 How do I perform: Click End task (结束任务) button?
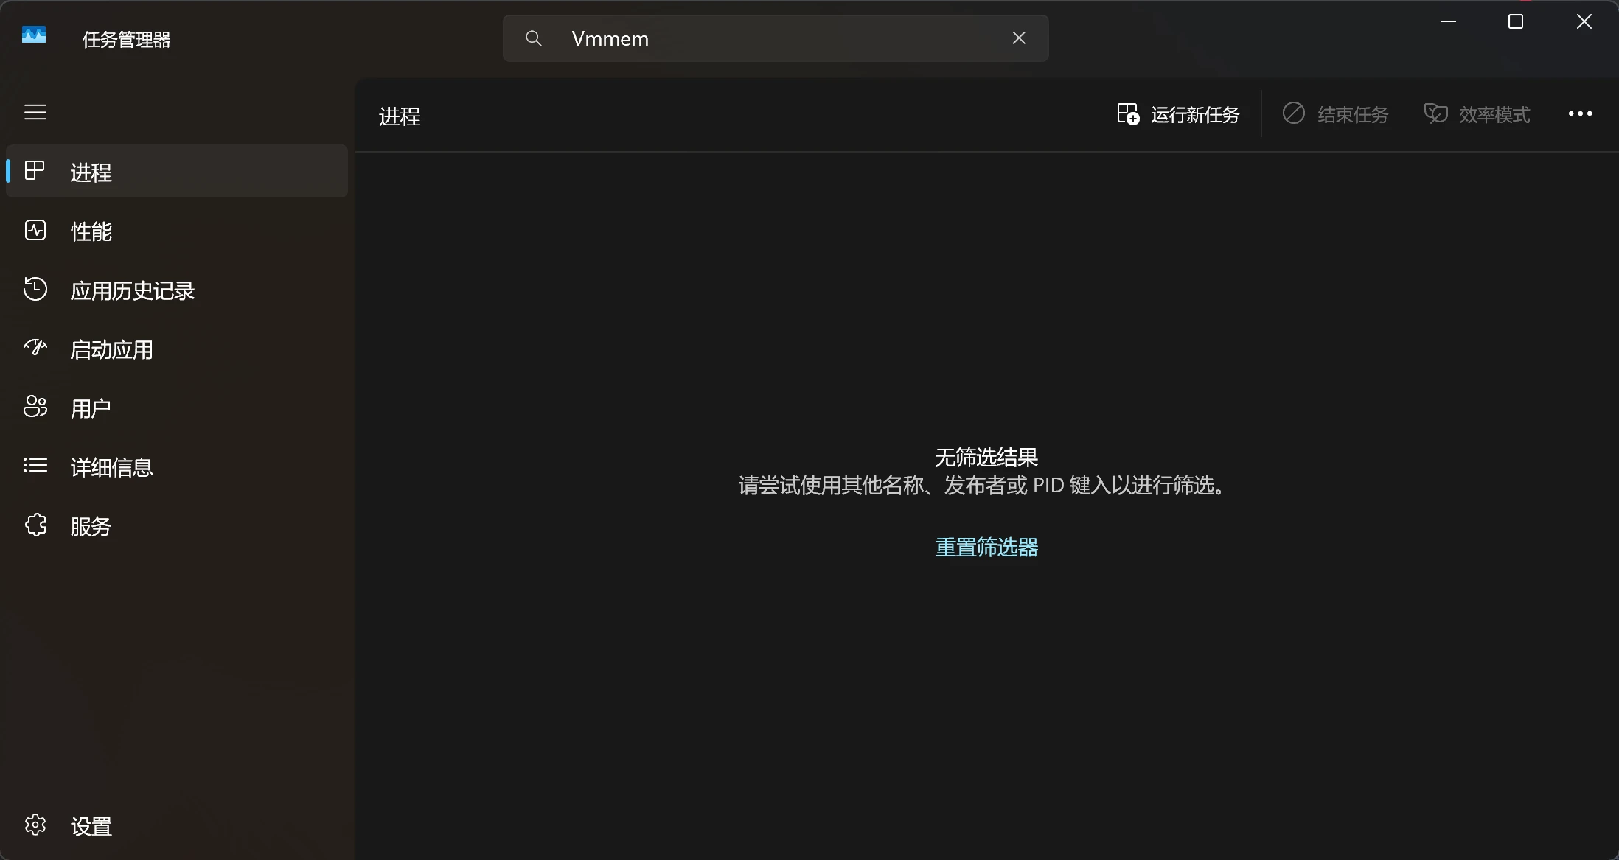[x=1335, y=114]
